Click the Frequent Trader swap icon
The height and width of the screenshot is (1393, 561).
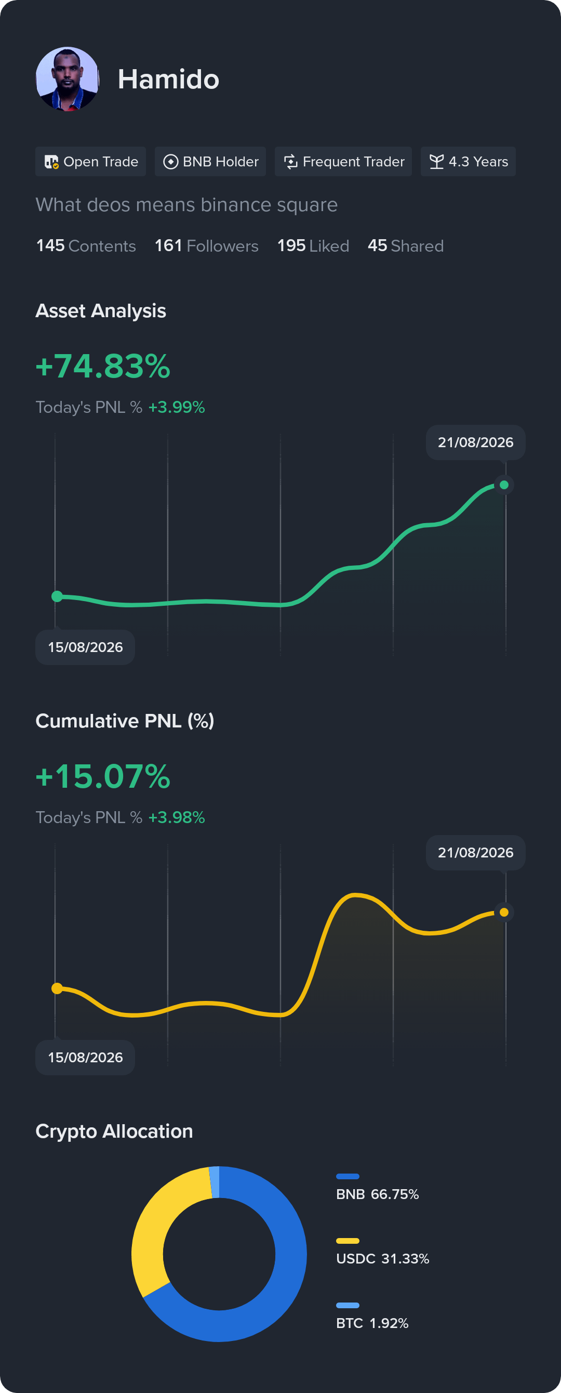(291, 162)
